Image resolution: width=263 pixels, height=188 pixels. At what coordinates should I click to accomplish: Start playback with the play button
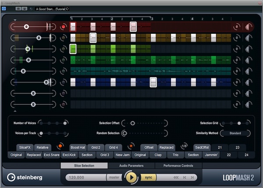(131, 177)
